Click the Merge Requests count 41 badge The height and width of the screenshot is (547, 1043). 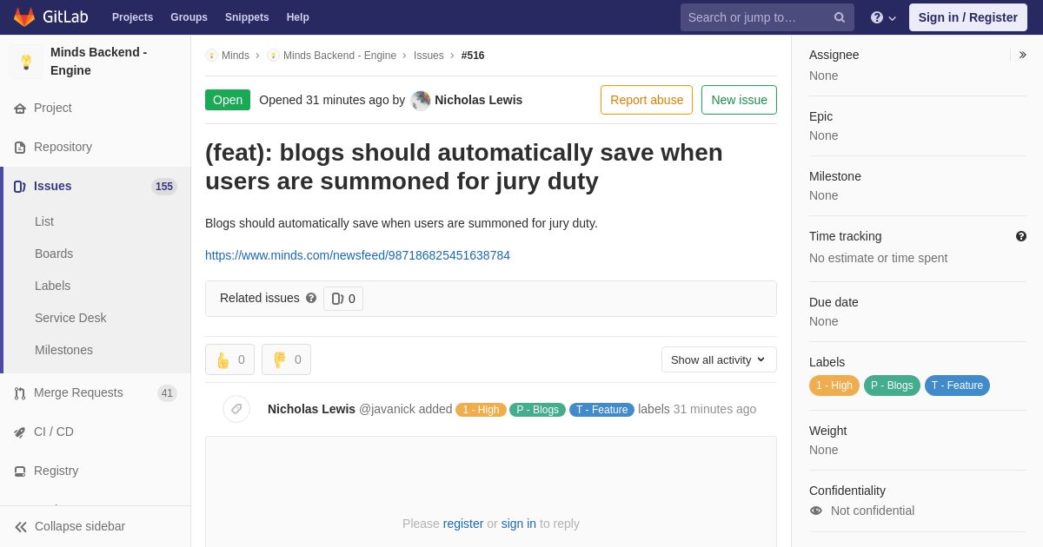point(167,393)
